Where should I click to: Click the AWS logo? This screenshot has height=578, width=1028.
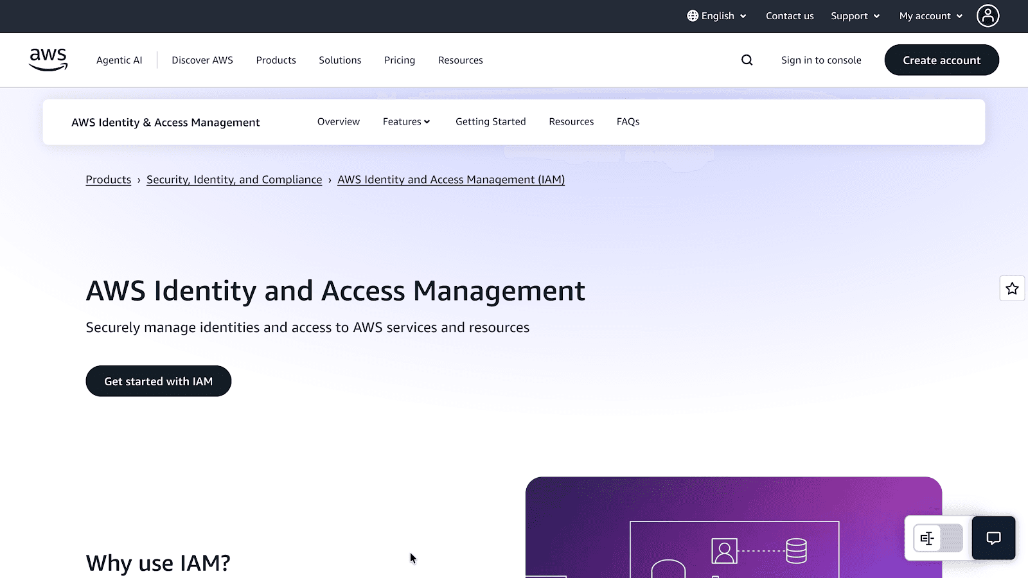coord(48,59)
